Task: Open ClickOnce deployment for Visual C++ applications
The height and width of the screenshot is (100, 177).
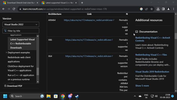Action: 21,68
